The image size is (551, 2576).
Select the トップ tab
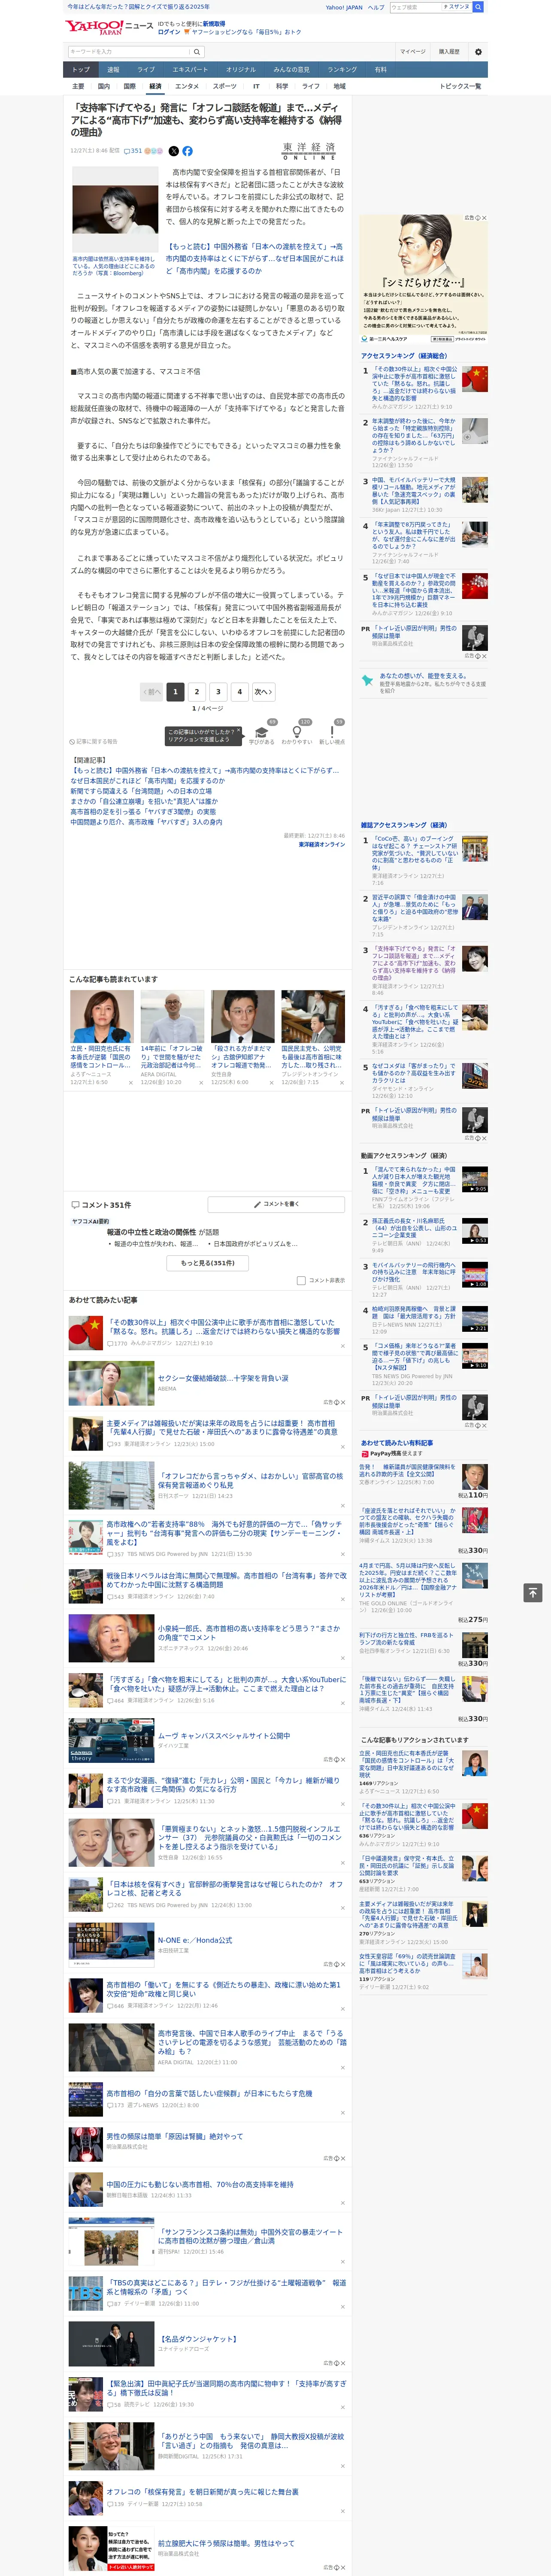coord(81,69)
